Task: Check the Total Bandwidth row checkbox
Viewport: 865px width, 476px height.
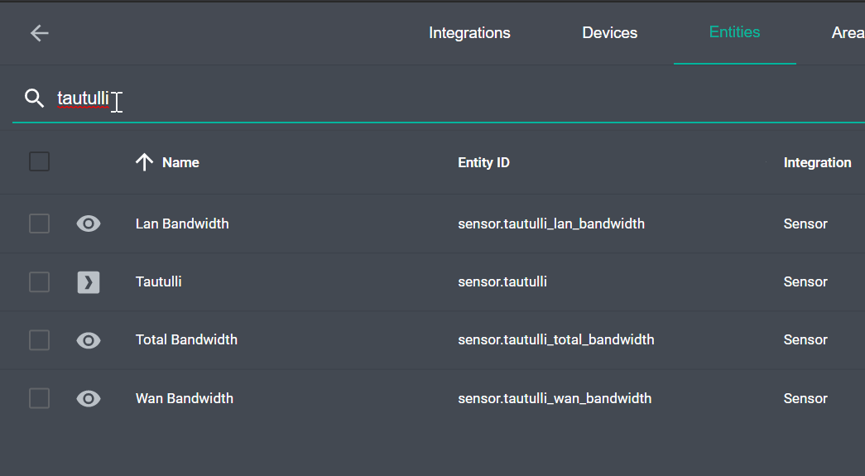Action: [39, 339]
